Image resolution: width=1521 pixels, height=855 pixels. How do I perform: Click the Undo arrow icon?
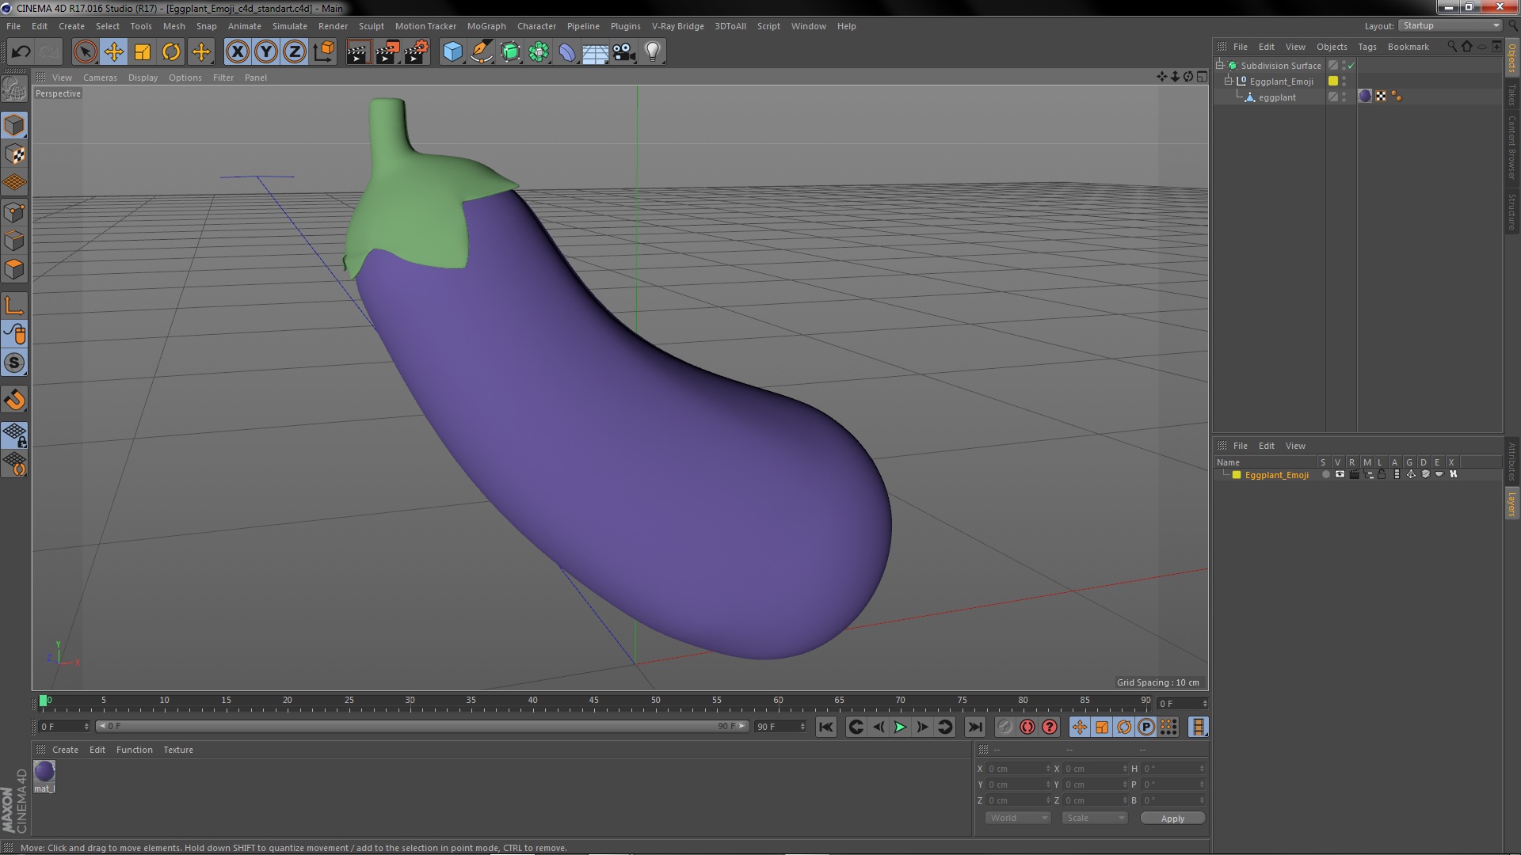coord(21,52)
